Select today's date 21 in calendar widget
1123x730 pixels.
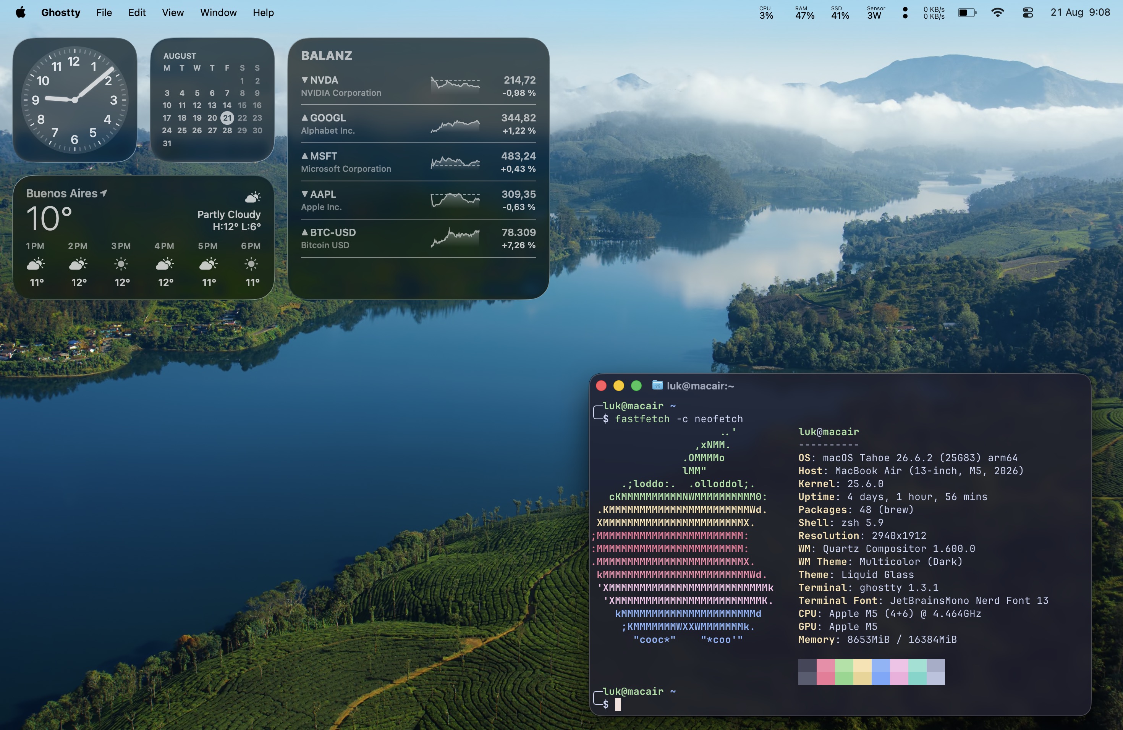tap(227, 118)
